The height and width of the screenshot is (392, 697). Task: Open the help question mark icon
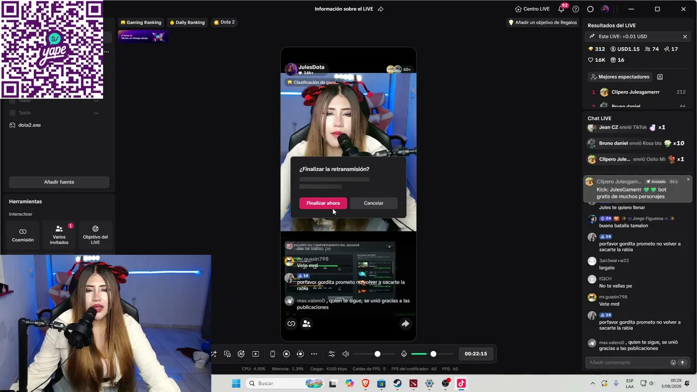576,9
